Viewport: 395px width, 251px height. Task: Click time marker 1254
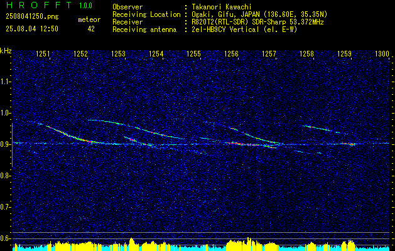[x=156, y=53]
